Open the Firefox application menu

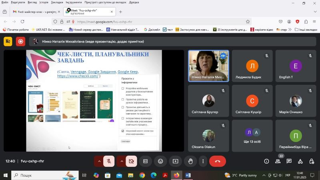pos(314,22)
